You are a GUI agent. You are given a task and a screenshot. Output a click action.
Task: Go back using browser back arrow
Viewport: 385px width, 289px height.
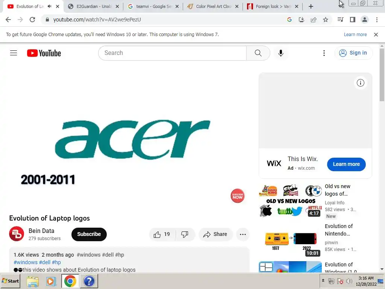[x=8, y=20]
